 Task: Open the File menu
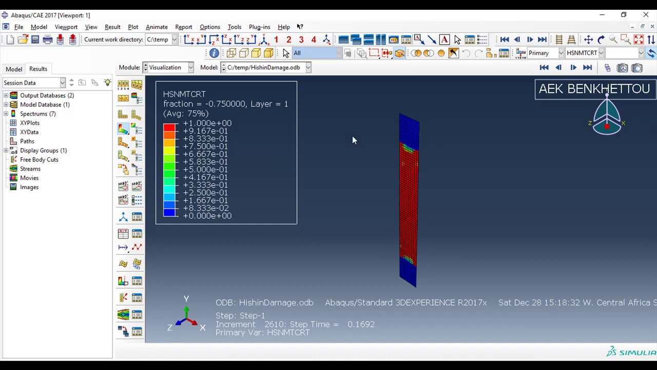(x=18, y=27)
